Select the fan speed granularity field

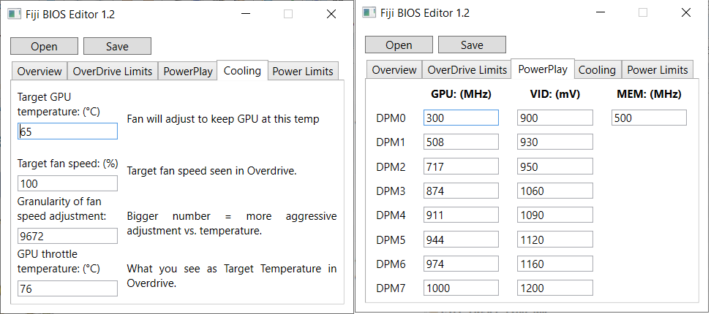pos(67,236)
